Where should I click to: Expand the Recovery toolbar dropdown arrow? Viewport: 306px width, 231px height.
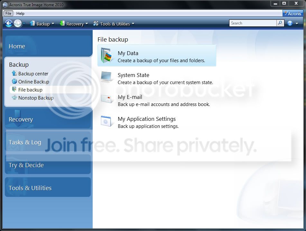pos(87,24)
